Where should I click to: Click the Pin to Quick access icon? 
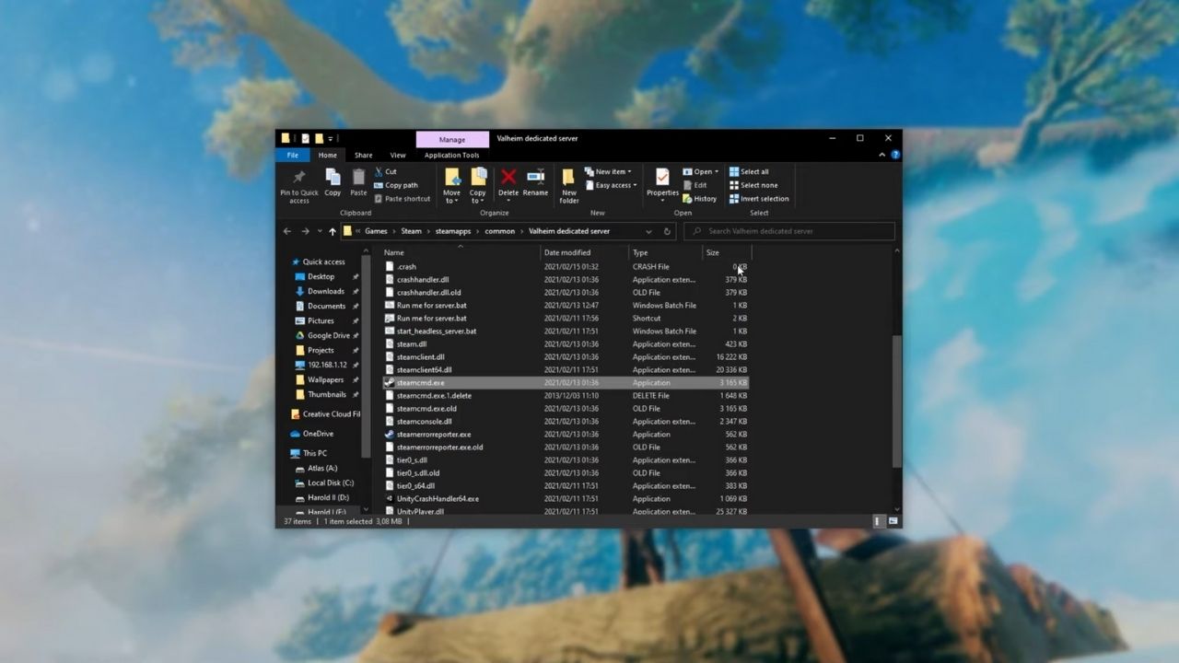click(x=298, y=180)
